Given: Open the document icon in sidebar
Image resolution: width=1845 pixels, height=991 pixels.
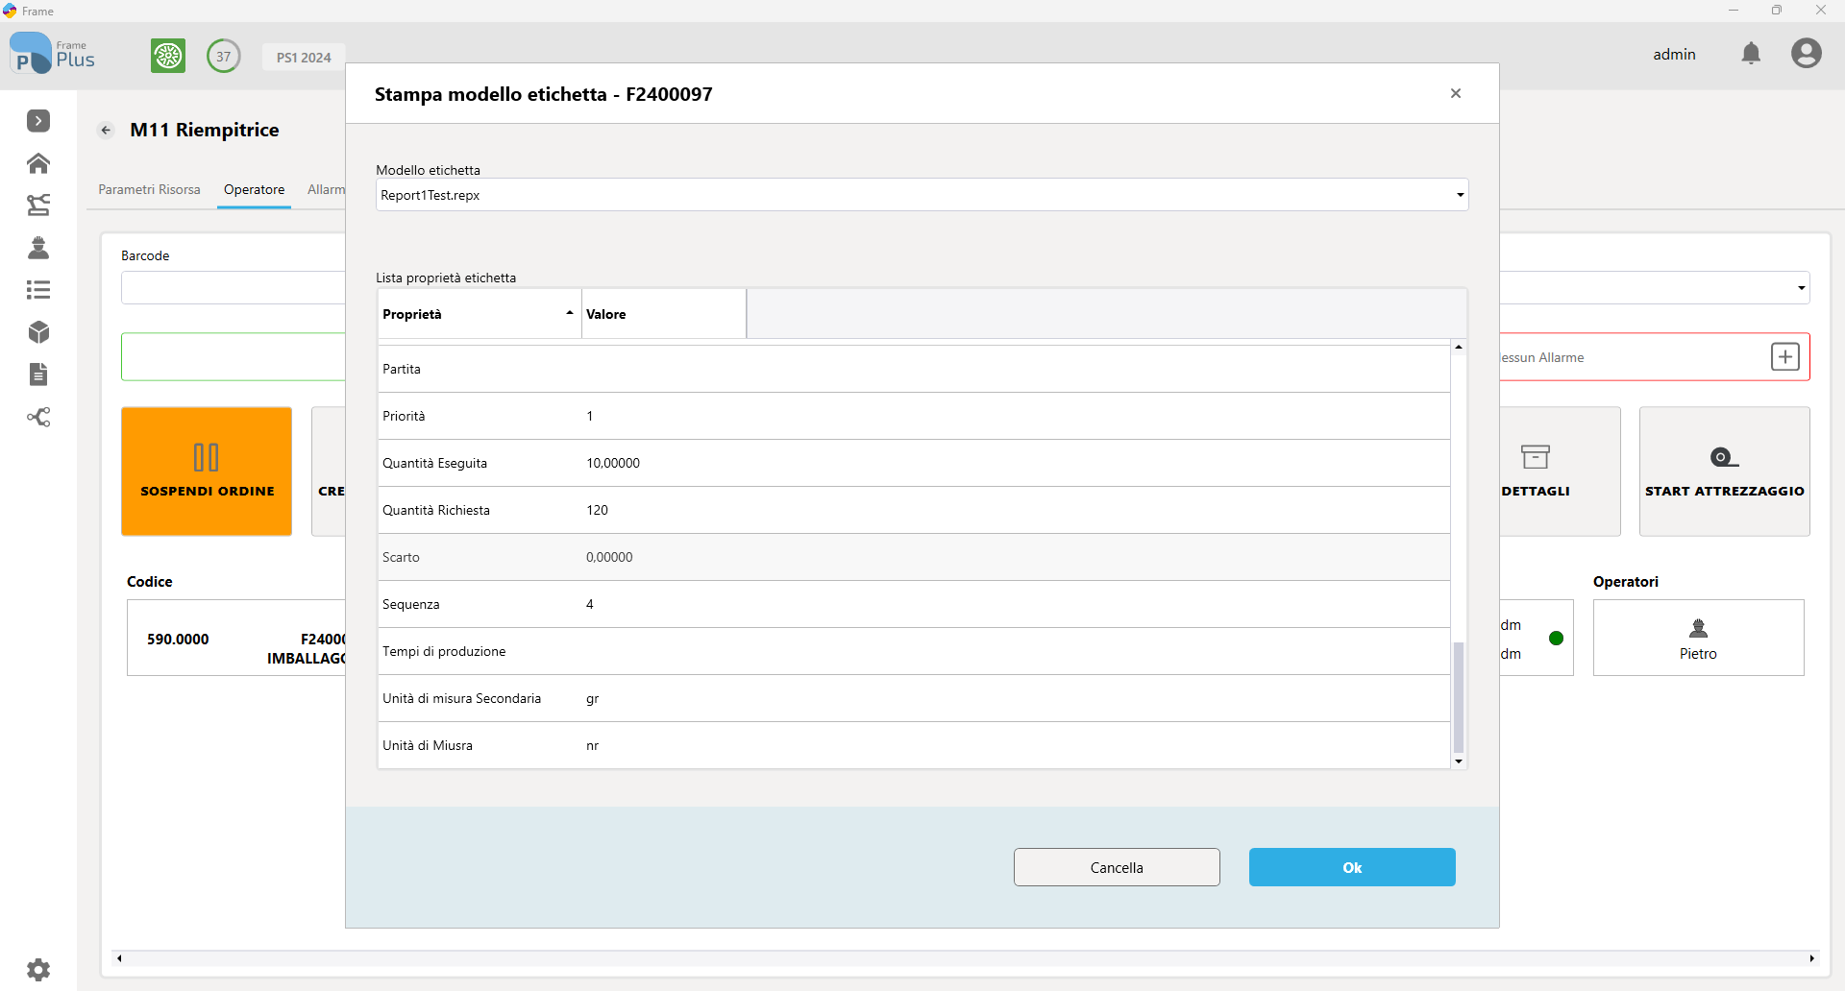Looking at the screenshot, I should (38, 375).
